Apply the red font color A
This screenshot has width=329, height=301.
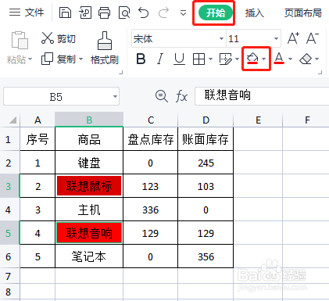coord(279,59)
